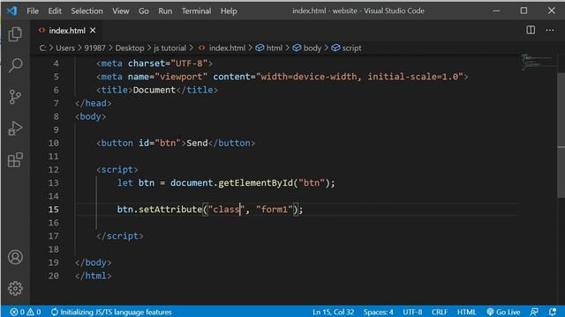
Task: Open the Manage gear icon
Action: pyautogui.click(x=15, y=288)
